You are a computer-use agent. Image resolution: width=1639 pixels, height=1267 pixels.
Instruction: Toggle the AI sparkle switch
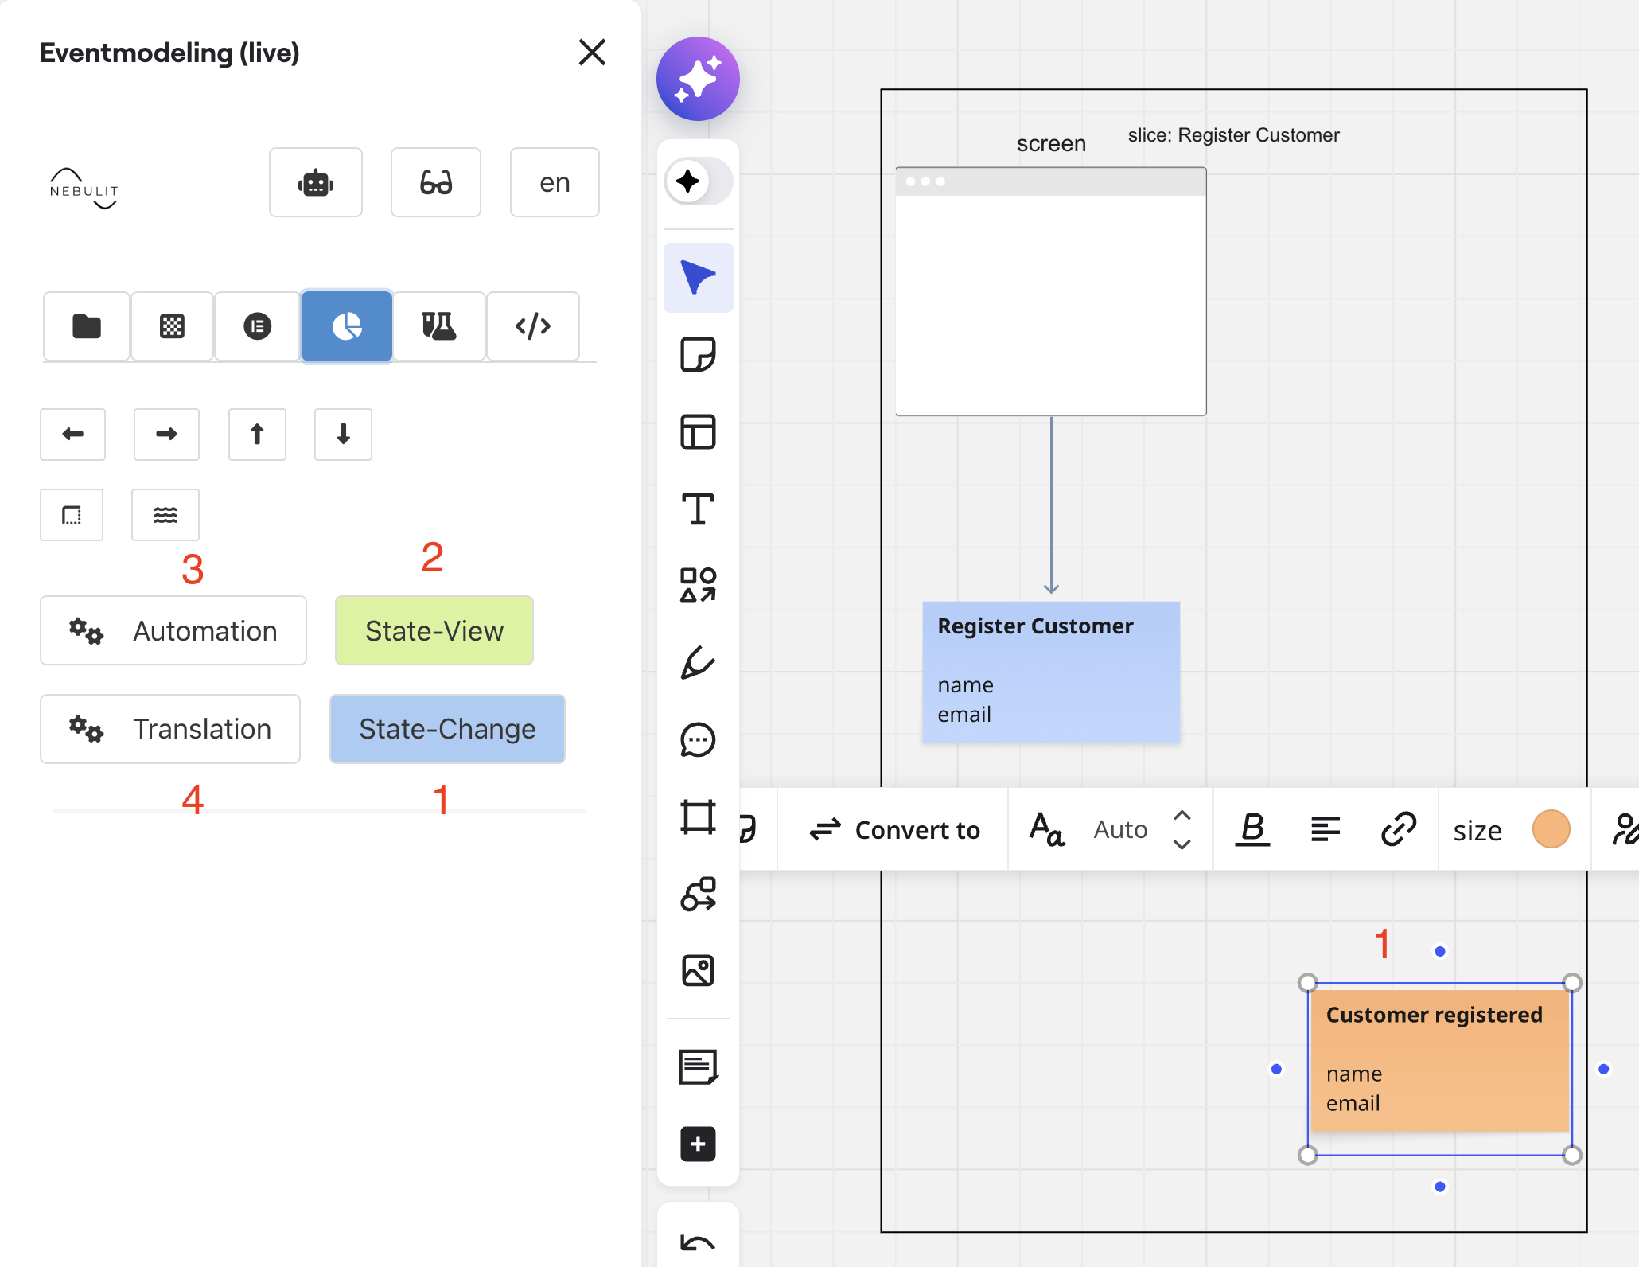[x=698, y=181]
